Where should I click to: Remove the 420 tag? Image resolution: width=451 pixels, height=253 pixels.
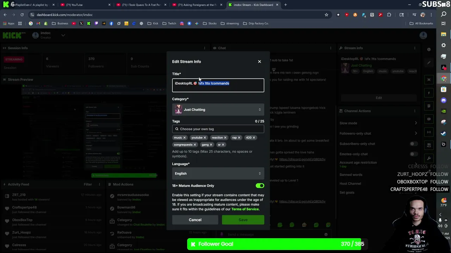(254, 138)
